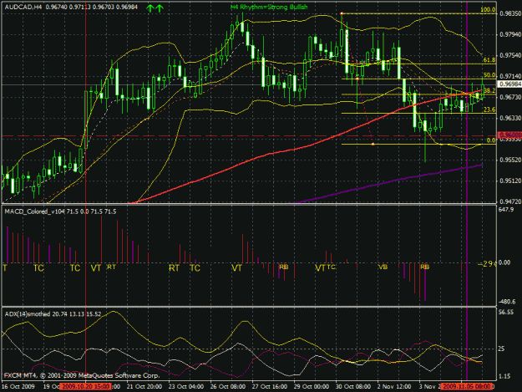Click the 0.97940 price scale value
The width and height of the screenshot is (522, 392).
click(510, 34)
